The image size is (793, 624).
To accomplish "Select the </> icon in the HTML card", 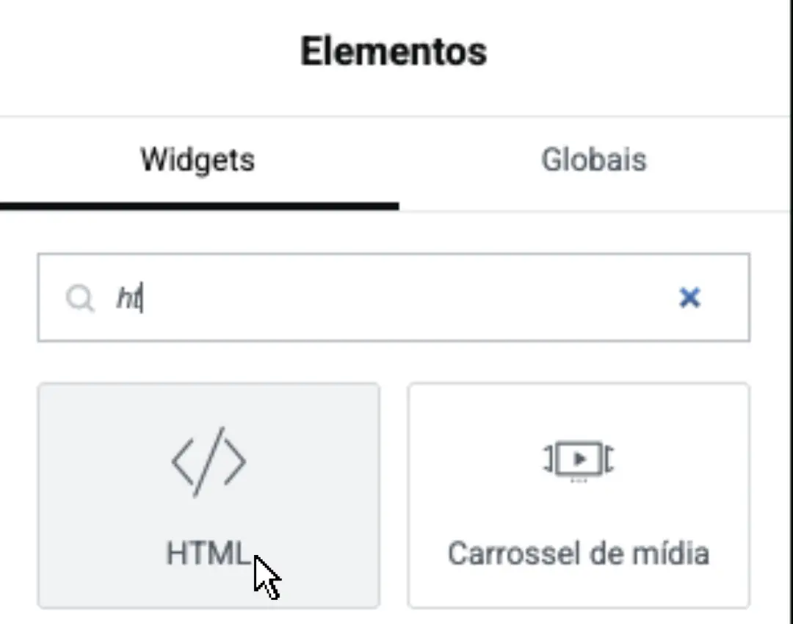I will 208,461.
